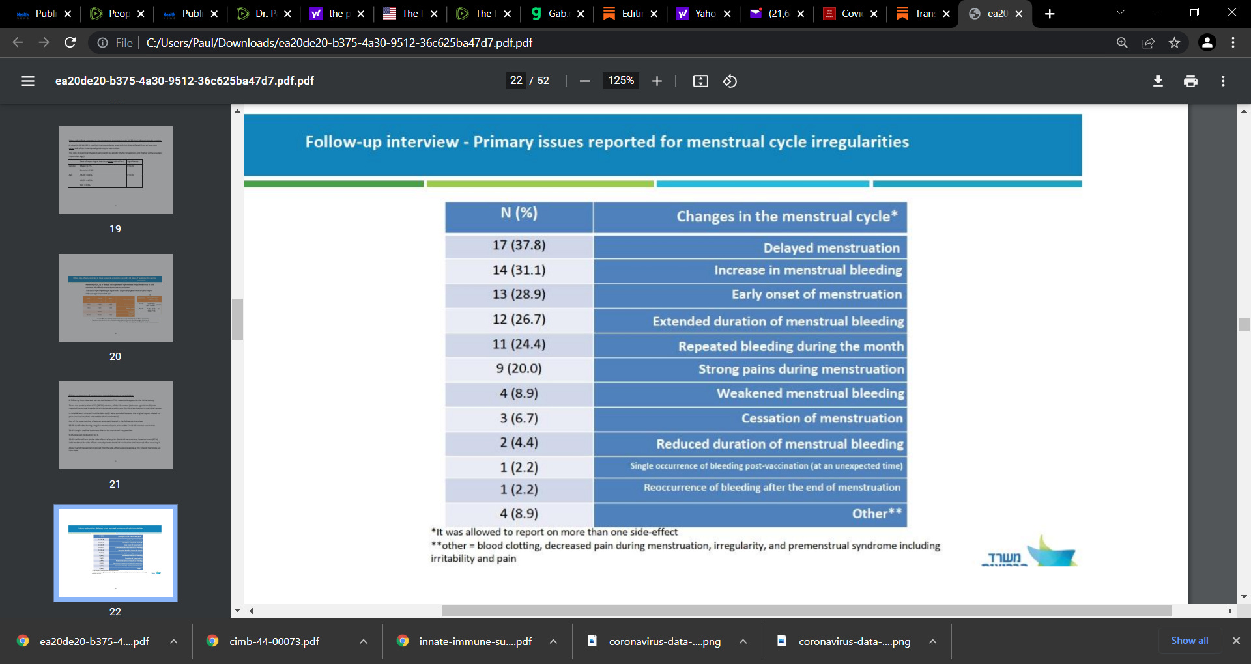Bookmark this page with the star icon

coord(1174,43)
